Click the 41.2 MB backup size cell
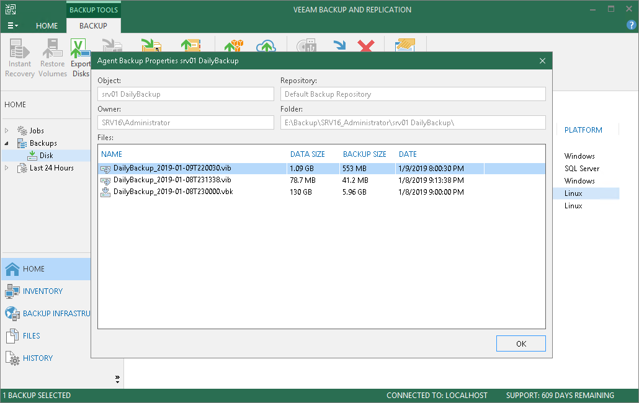639x403 pixels. point(355,180)
